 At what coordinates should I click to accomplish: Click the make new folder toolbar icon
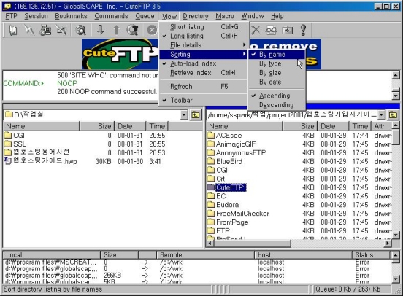(x=288, y=30)
